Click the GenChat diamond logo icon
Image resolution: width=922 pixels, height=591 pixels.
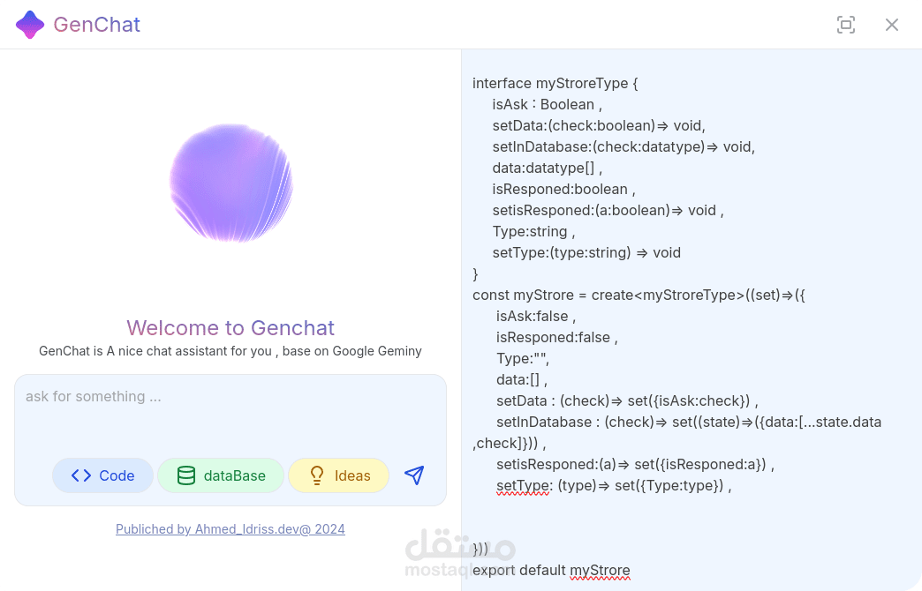pos(29,24)
